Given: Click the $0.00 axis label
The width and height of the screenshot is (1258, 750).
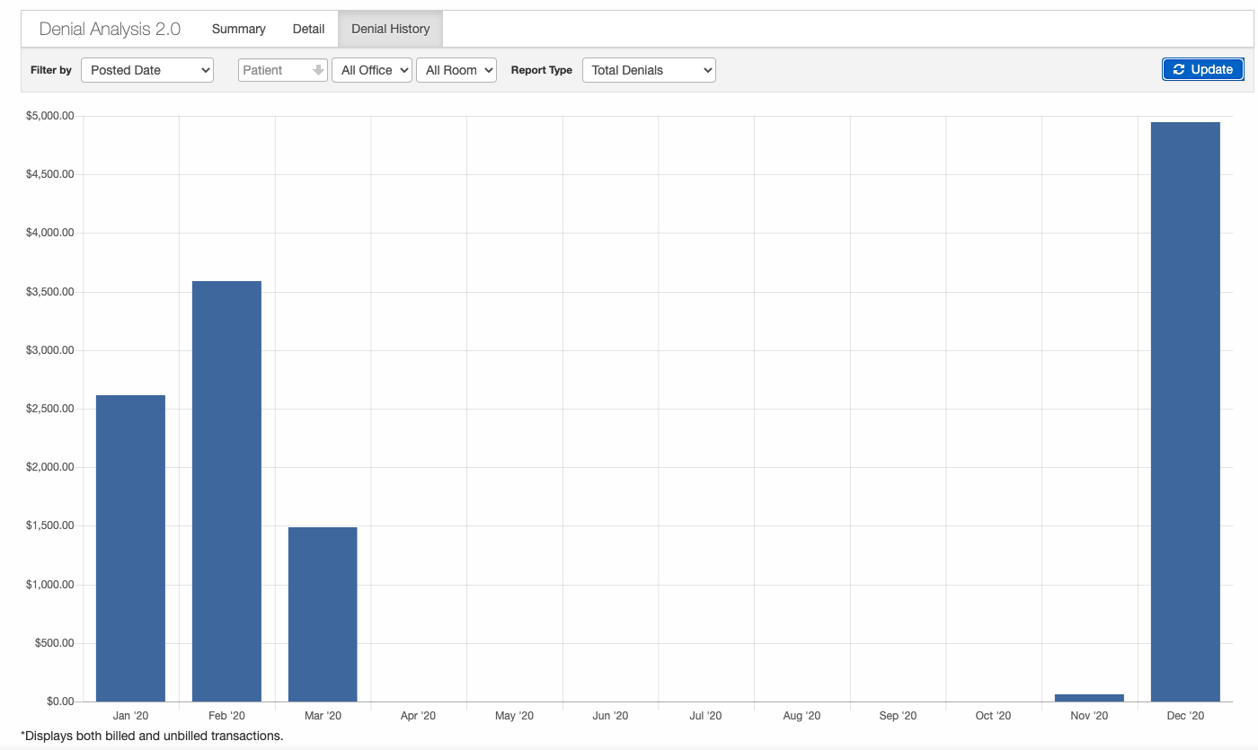Looking at the screenshot, I should pos(58,701).
